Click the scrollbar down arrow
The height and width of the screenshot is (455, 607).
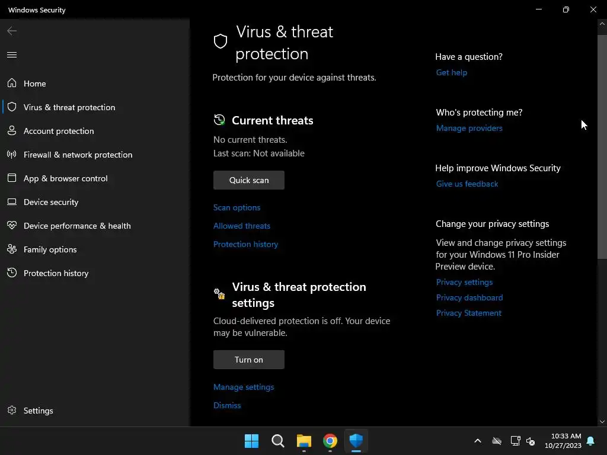602,422
